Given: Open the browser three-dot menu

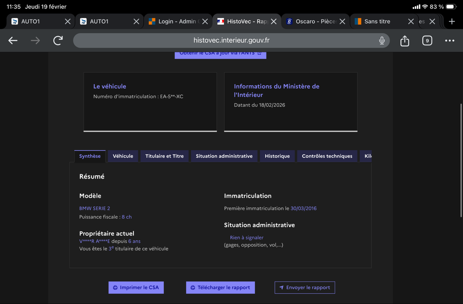Looking at the screenshot, I should click(449, 41).
